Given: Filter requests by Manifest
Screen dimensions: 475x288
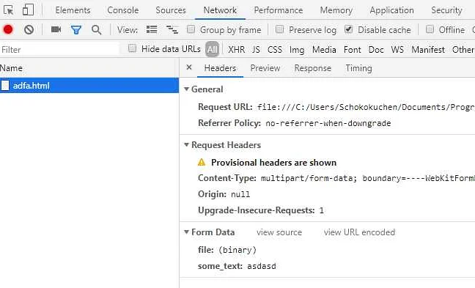Looking at the screenshot, I should click(428, 49).
